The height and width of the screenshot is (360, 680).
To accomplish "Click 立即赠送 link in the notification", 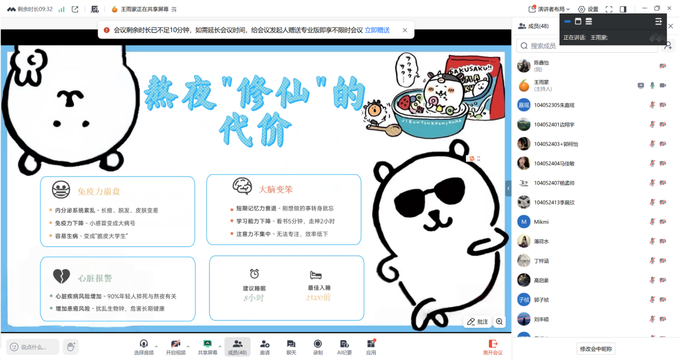I will [377, 30].
